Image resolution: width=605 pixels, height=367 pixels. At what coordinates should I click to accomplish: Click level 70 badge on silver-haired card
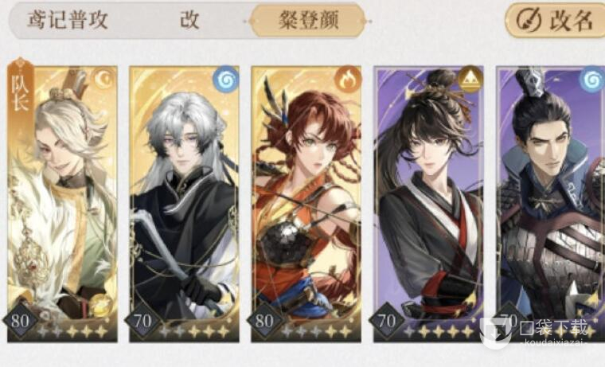(x=142, y=321)
